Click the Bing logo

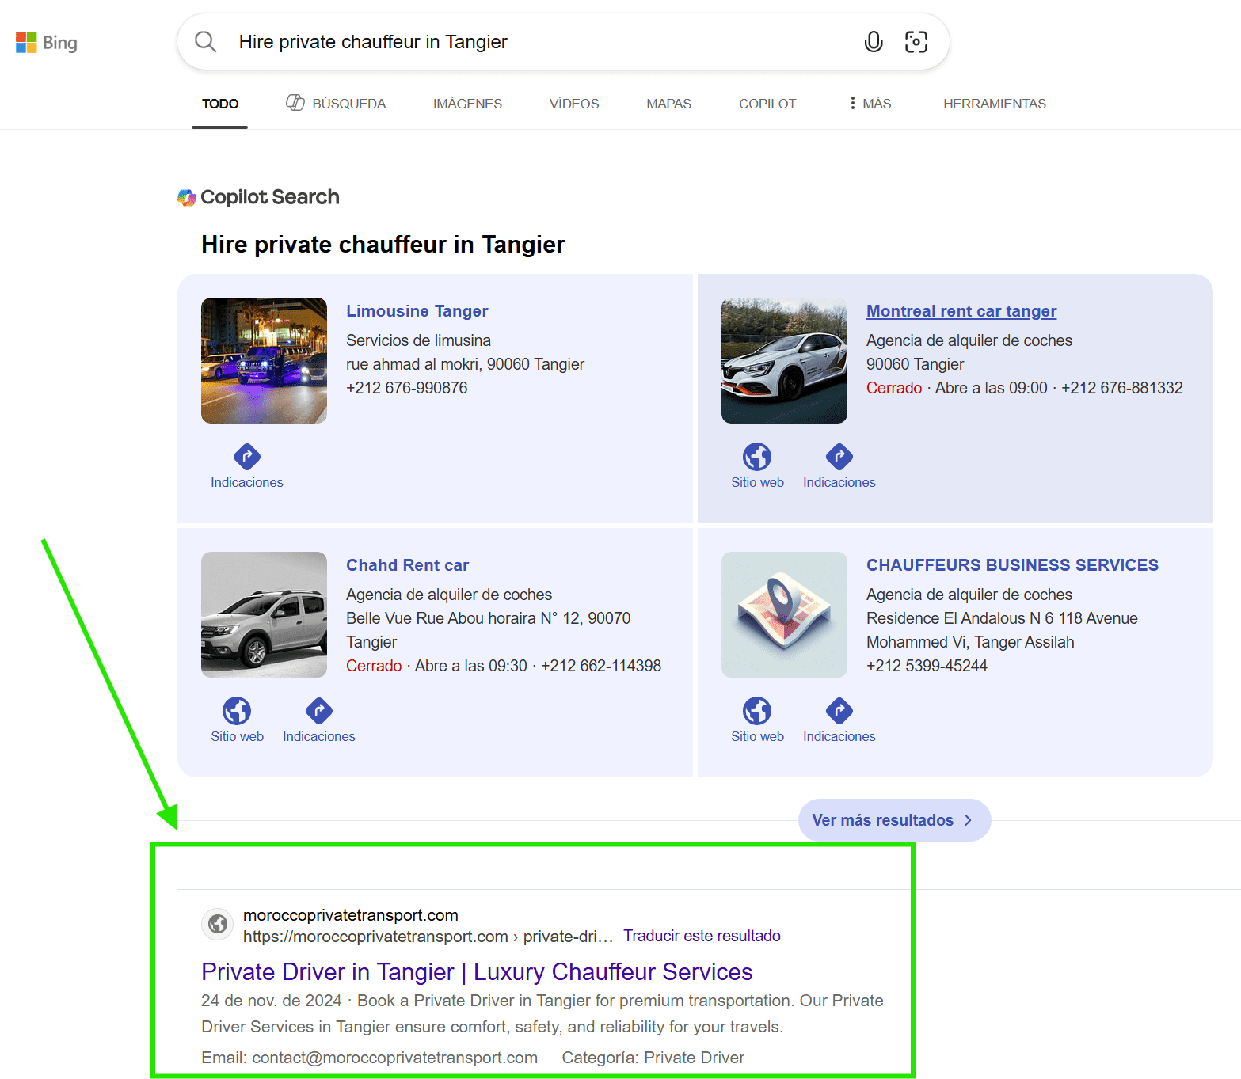47,43
